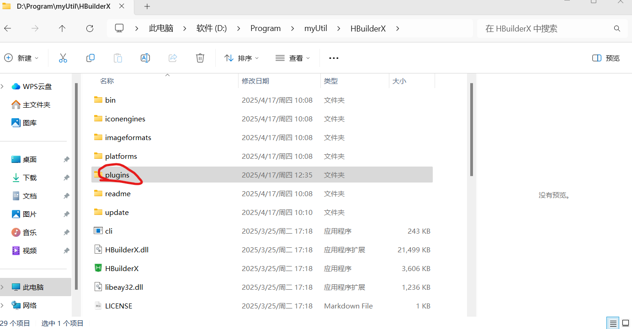632x329 pixels.
Task: Sort by 修改日期 column header
Action: (255, 81)
